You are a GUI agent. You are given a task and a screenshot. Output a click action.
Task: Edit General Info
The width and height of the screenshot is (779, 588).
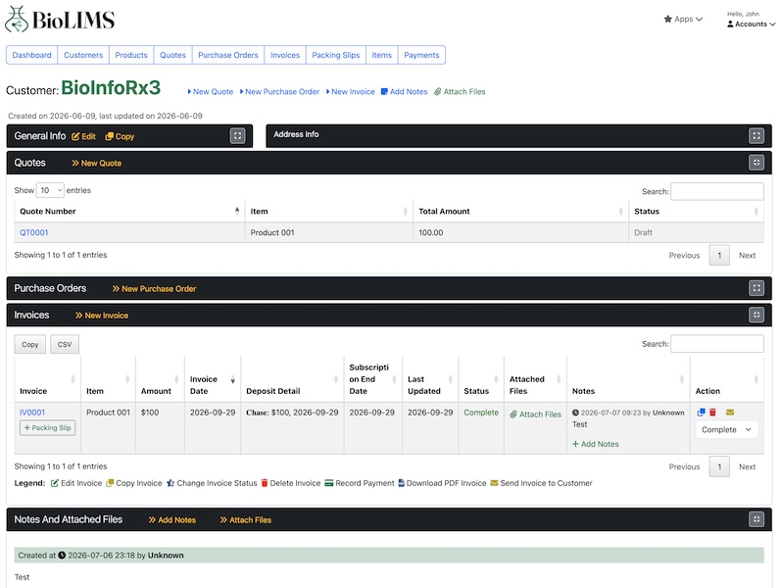[x=83, y=136]
